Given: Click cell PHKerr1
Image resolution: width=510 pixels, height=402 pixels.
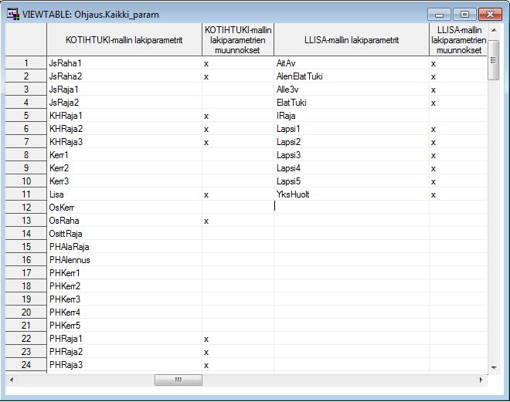Looking at the screenshot, I should tap(124, 273).
